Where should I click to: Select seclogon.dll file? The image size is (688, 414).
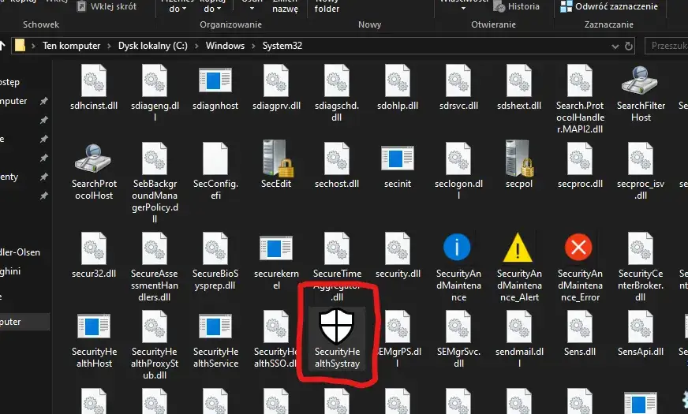458,170
